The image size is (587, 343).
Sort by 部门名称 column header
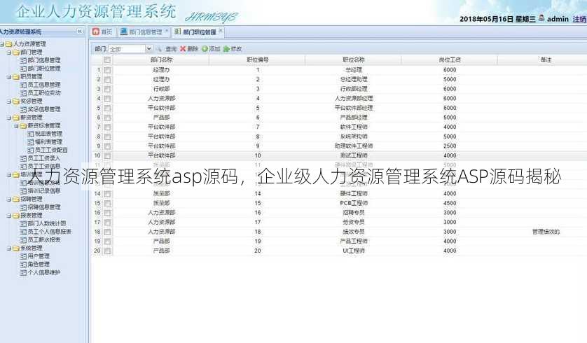click(161, 59)
